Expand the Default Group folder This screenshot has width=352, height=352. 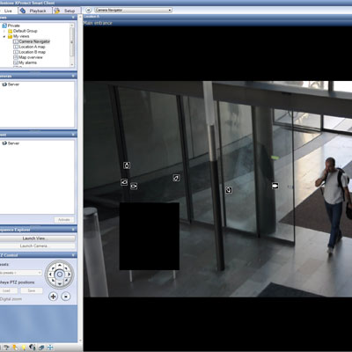(4, 31)
